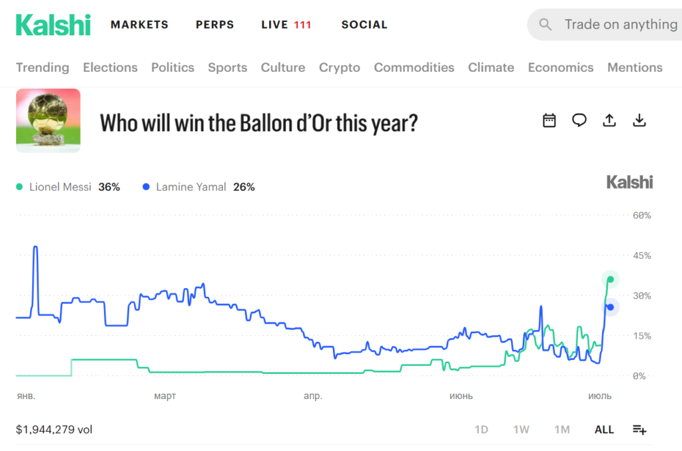
Task: Open the calendar icon beside the title
Action: [x=549, y=120]
